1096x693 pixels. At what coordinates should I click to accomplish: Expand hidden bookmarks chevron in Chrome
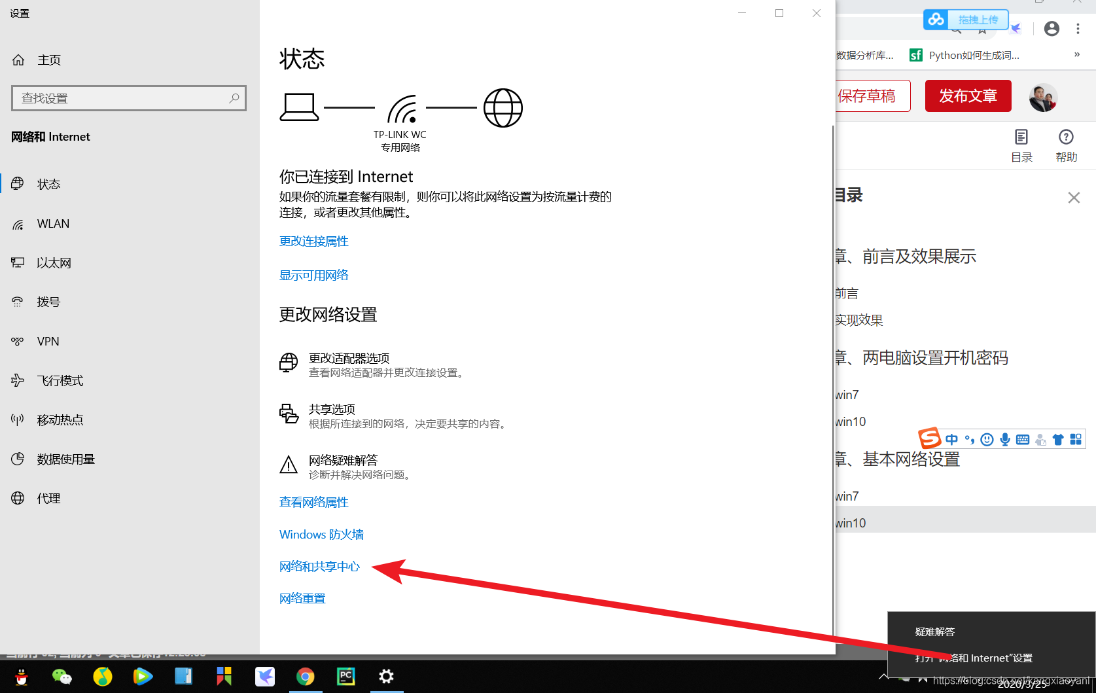1077,55
